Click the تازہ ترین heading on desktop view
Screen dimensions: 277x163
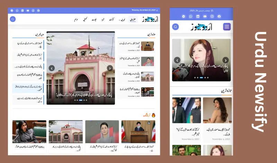(151, 35)
